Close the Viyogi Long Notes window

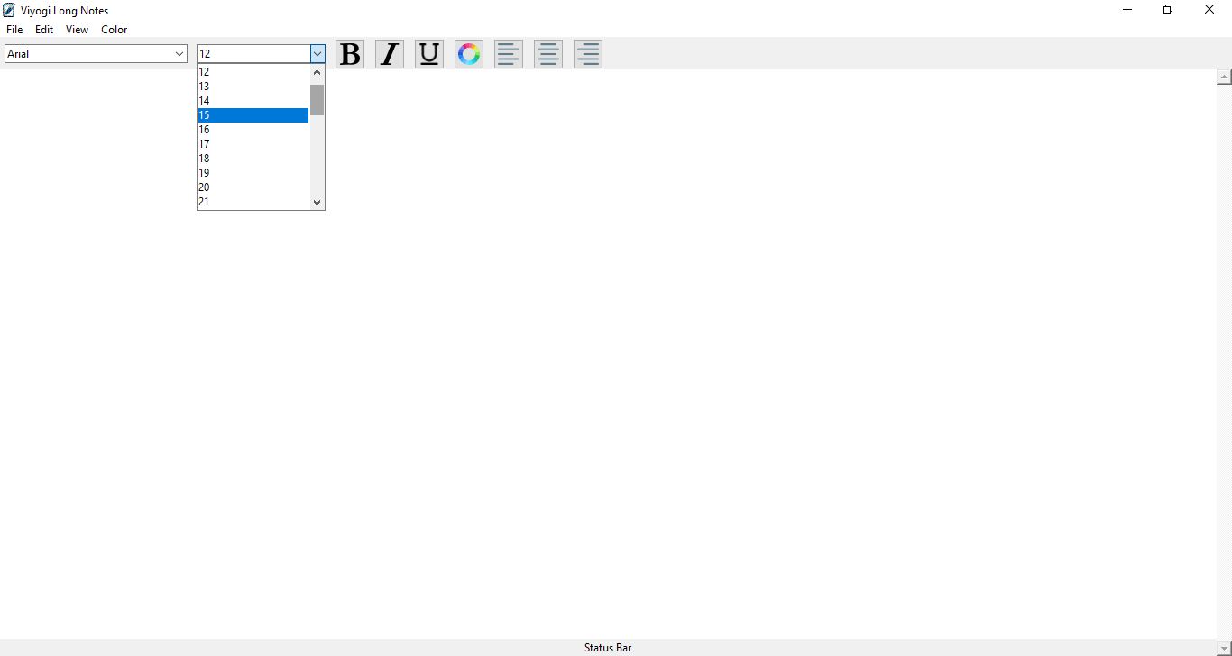1209,10
